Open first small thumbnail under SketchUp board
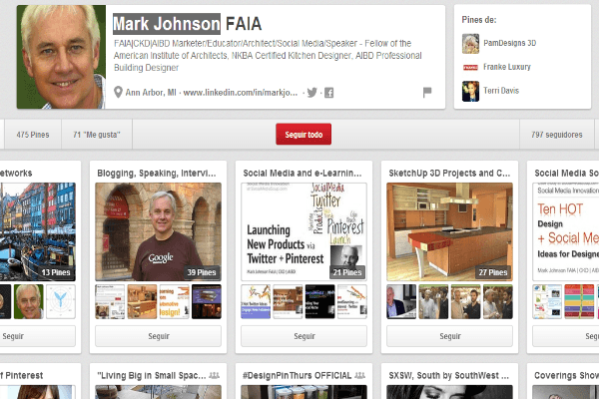Viewport: 599px width, 399px height. (401, 301)
